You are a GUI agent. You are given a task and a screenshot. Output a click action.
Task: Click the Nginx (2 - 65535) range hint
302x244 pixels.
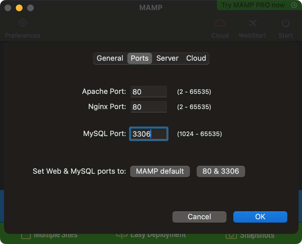(194, 107)
